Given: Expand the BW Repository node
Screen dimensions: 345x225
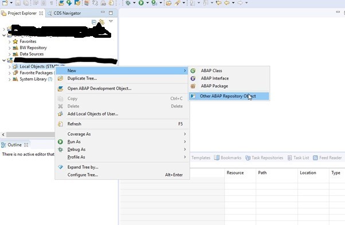Looking at the screenshot, I should (x=10, y=48).
